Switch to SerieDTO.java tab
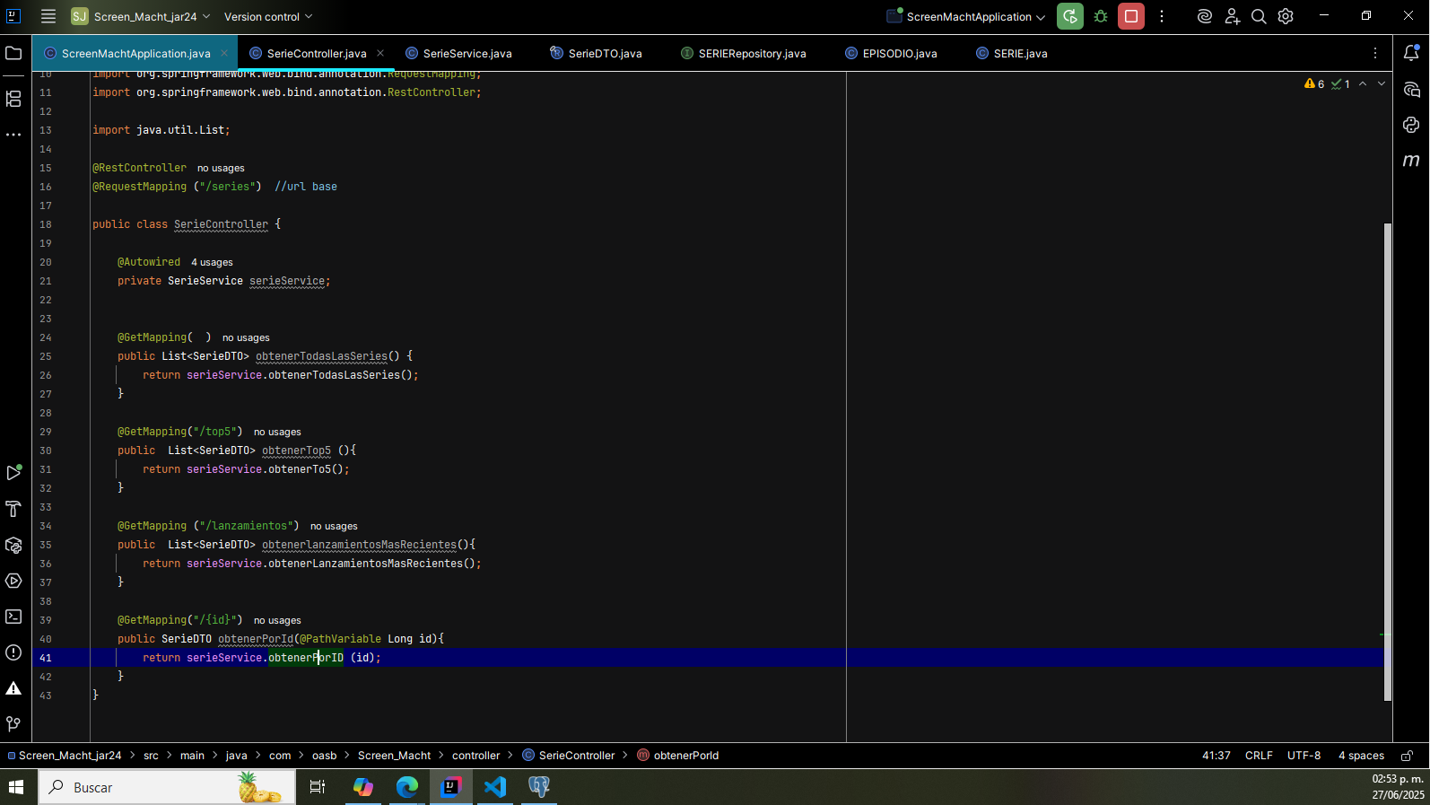This screenshot has height=805, width=1430. (597, 54)
